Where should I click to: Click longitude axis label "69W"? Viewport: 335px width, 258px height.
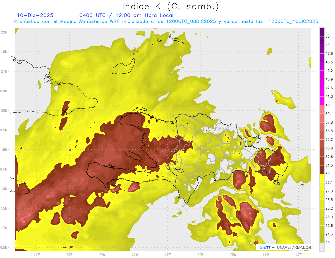pyautogui.click(x=266, y=255)
